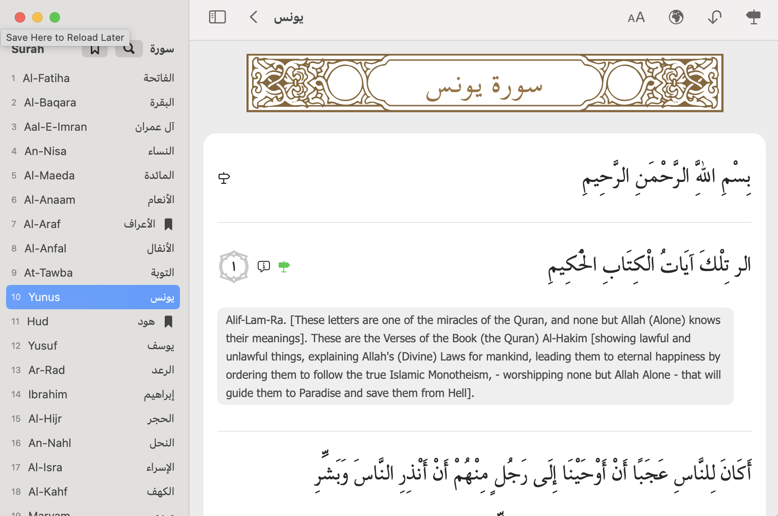This screenshot has height=516, width=778.
Task: Click the bookmark list icon beside Surah header
Action: point(95,48)
